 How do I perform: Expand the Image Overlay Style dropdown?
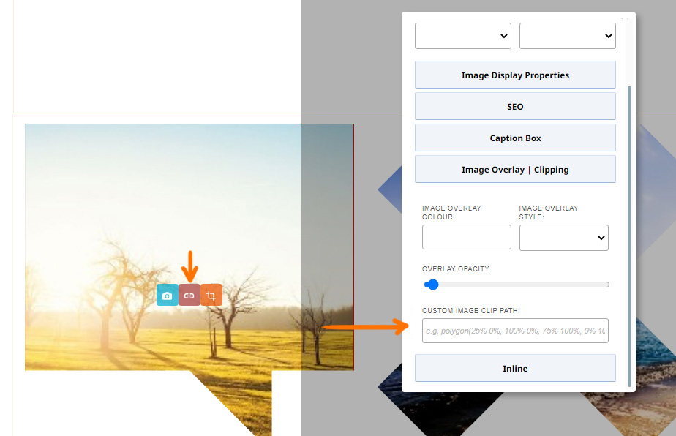(563, 238)
